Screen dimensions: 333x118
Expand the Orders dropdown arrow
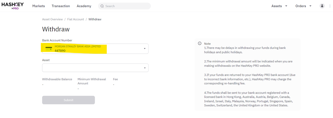[x=310, y=6]
